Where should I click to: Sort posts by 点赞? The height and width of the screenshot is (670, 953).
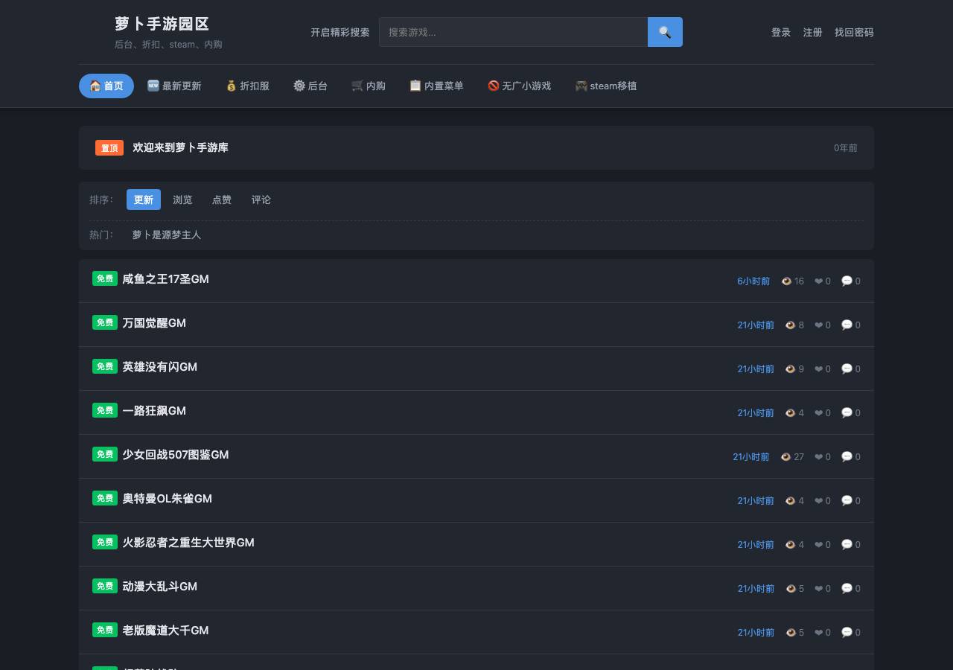click(x=222, y=200)
